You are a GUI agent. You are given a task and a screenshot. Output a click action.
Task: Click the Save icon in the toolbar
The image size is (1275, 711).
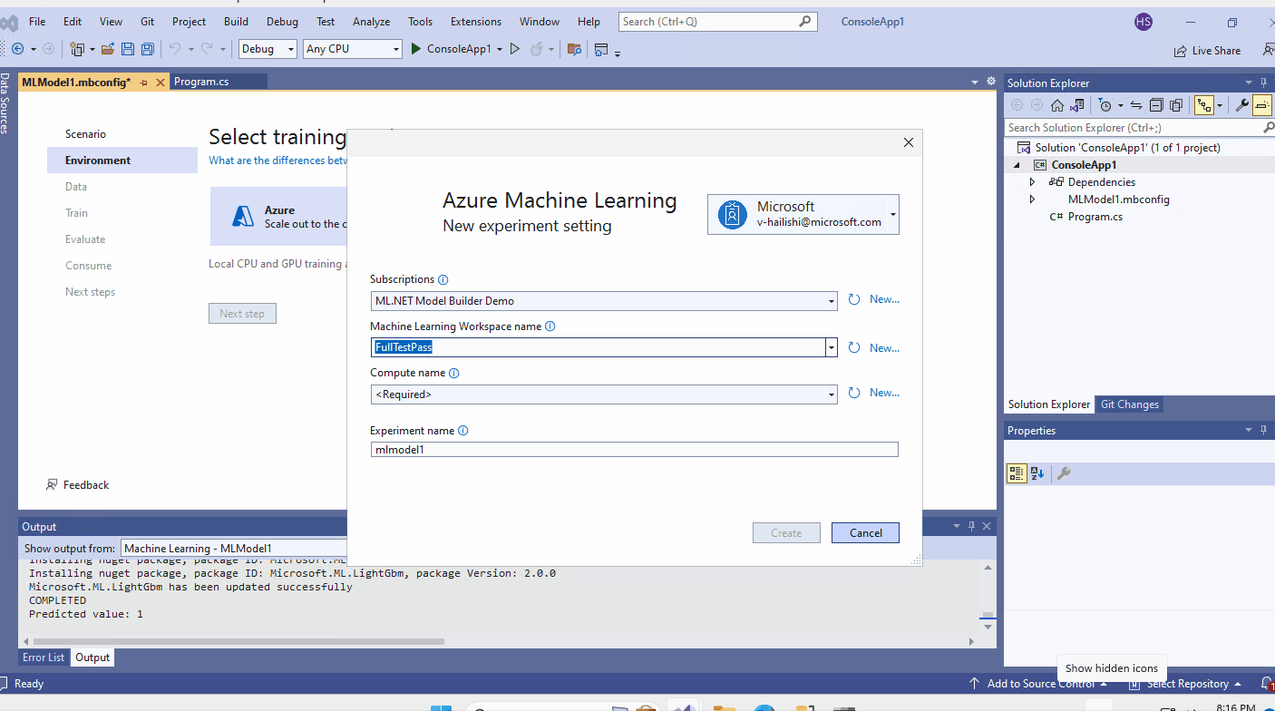coord(127,49)
